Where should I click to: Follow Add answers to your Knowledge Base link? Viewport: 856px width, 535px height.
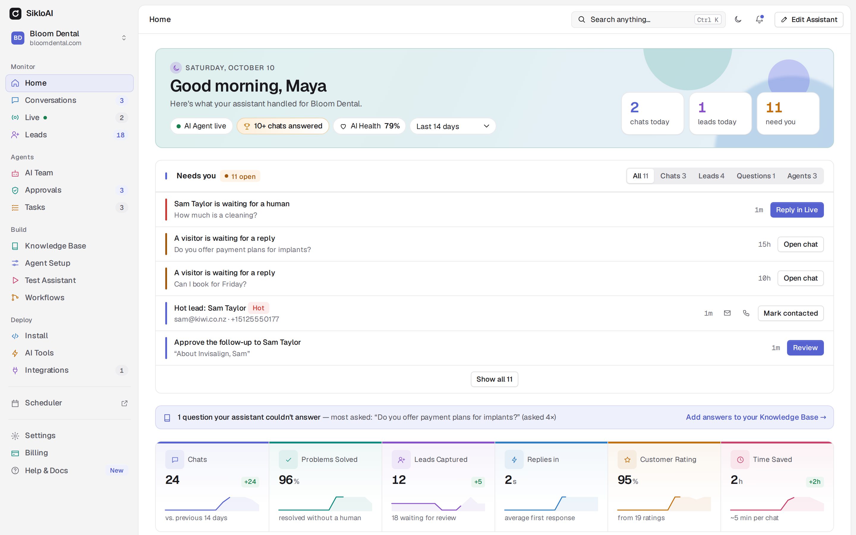[756, 417]
